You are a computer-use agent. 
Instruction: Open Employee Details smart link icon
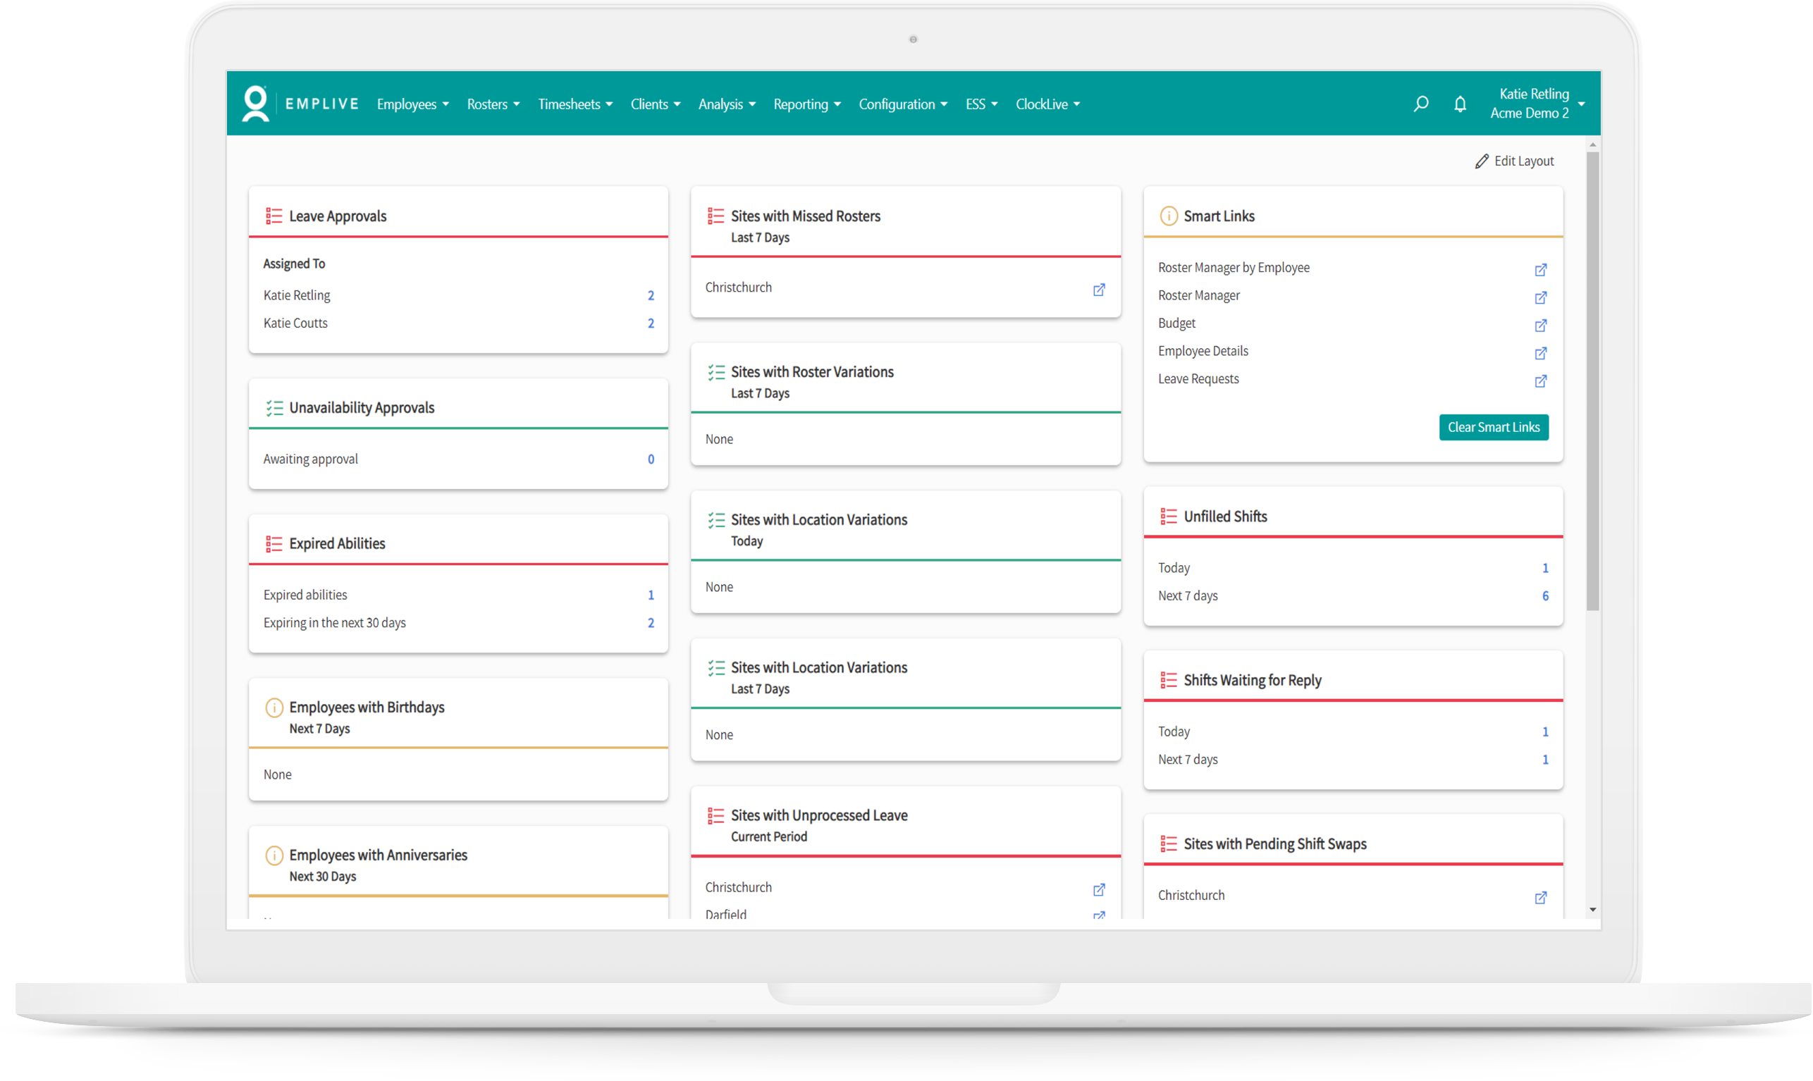point(1541,353)
